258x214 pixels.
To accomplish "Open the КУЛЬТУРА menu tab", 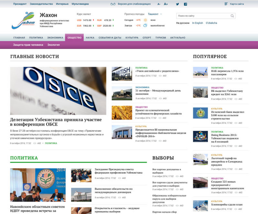I will (132, 38).
